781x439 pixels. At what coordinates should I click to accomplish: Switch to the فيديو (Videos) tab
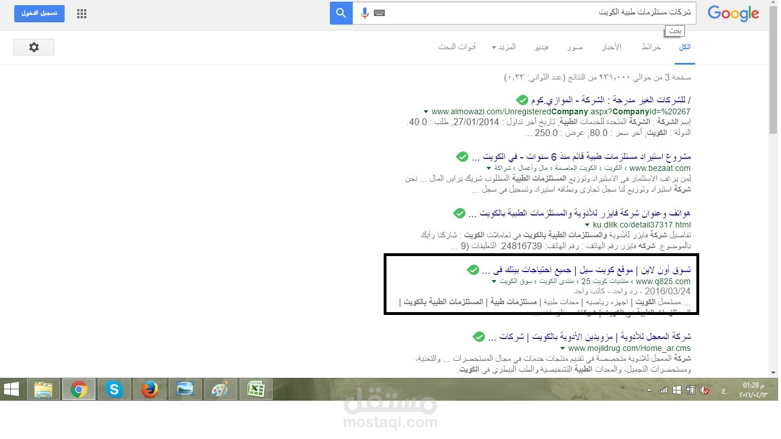point(541,47)
